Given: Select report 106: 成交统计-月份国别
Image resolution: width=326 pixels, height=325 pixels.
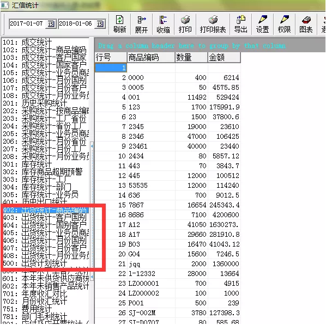Looking at the screenshot, I should click(45, 81).
